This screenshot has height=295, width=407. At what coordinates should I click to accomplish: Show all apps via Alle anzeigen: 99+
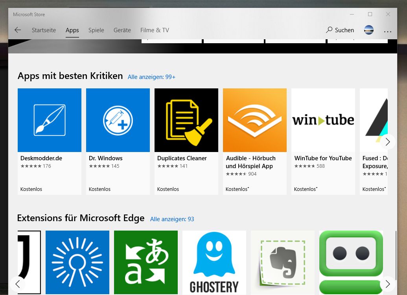151,77
